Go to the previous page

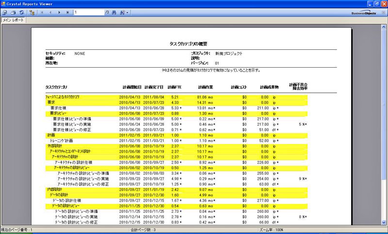tap(50, 13)
